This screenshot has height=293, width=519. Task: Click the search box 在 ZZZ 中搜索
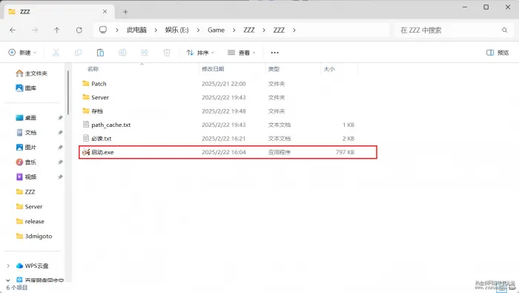coord(454,30)
